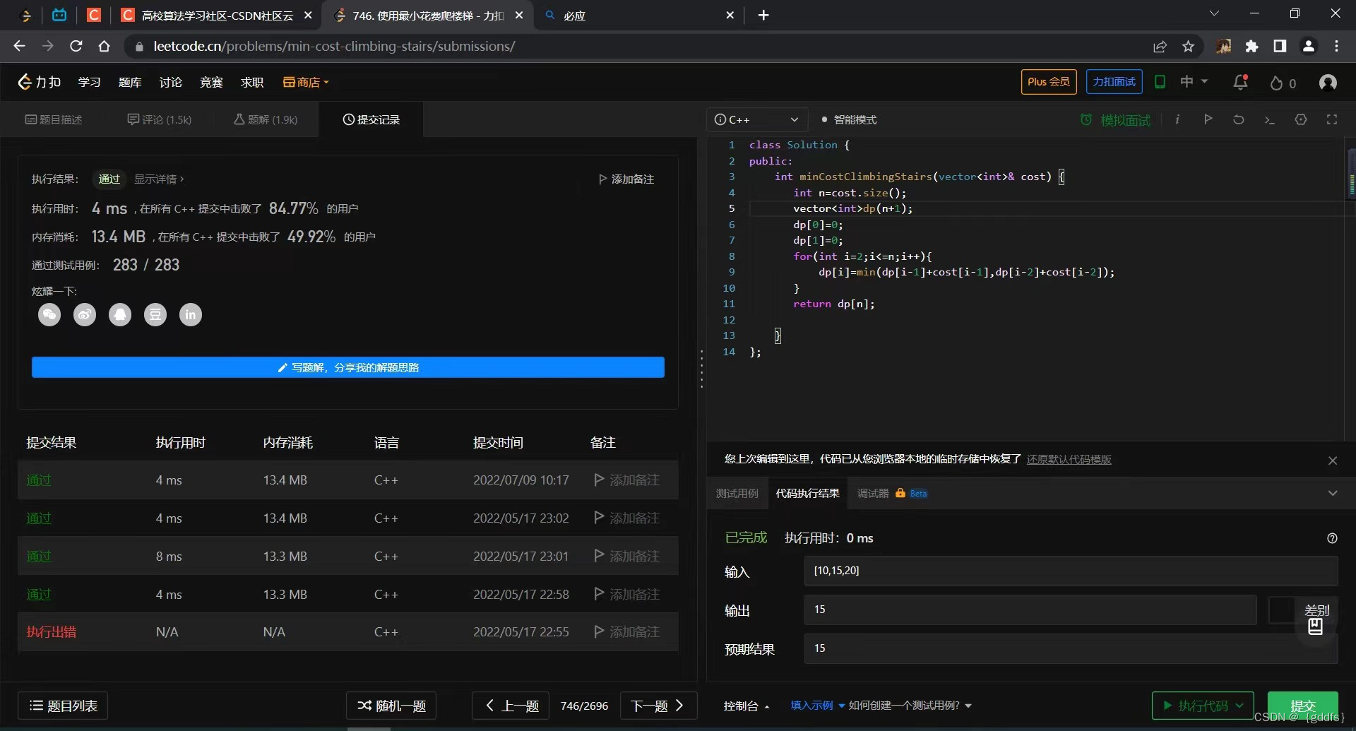Open the 竞赛 menu item
Viewport: 1356px width, 731px height.
(x=211, y=82)
